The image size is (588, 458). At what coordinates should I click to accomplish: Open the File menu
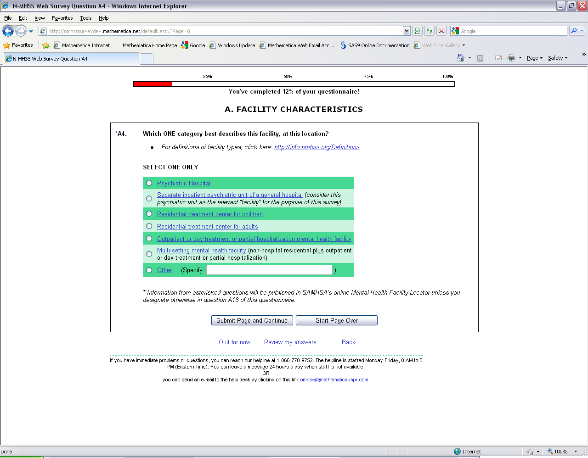point(8,18)
